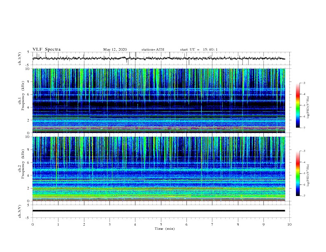
Task: Click the red-yellow burst in ch.2 spectrogram
Action: point(56,158)
